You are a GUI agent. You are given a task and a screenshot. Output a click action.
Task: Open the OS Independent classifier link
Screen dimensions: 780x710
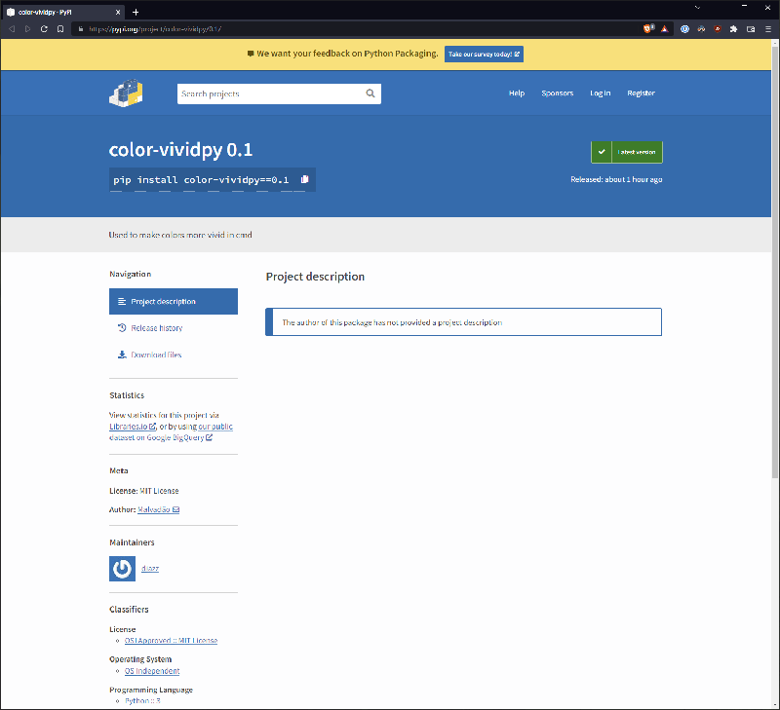tap(152, 671)
